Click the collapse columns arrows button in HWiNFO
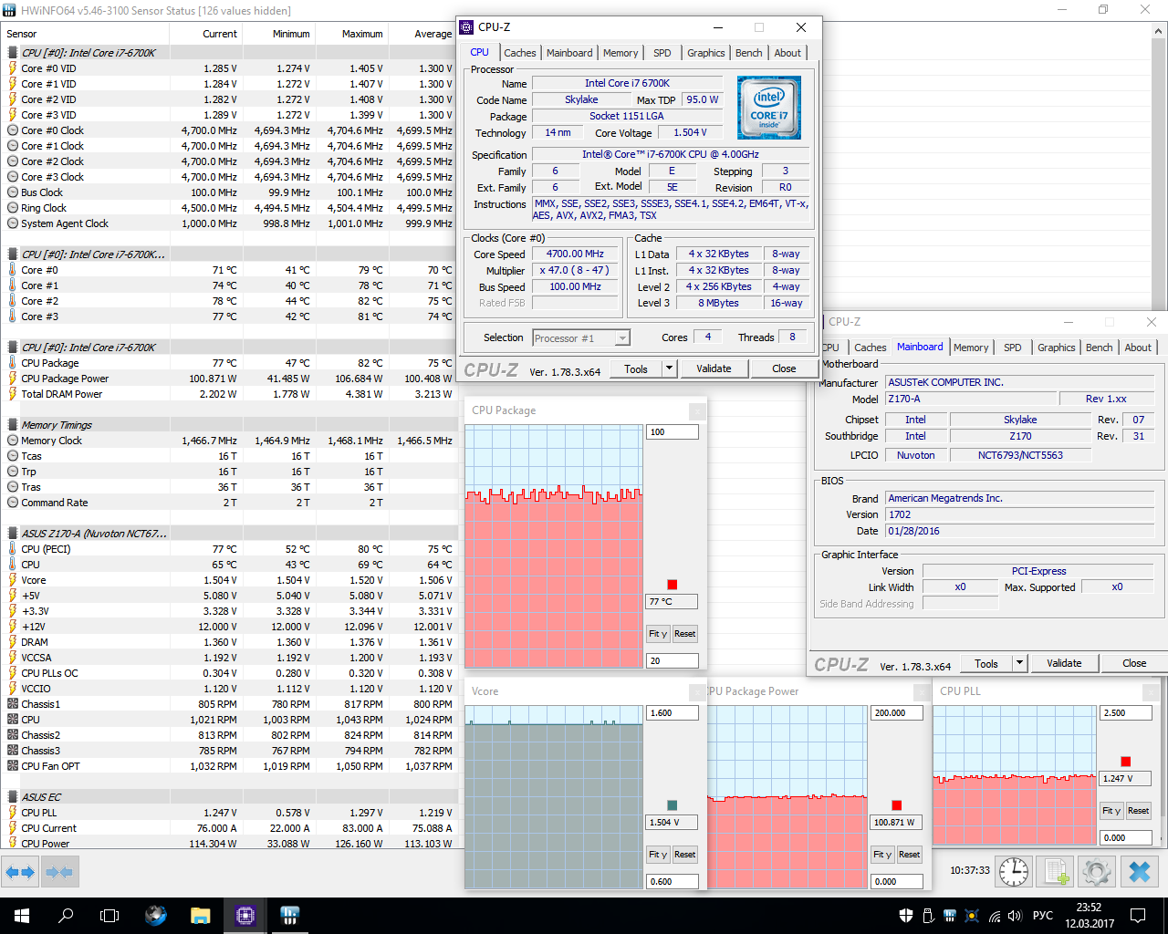 coord(58,873)
